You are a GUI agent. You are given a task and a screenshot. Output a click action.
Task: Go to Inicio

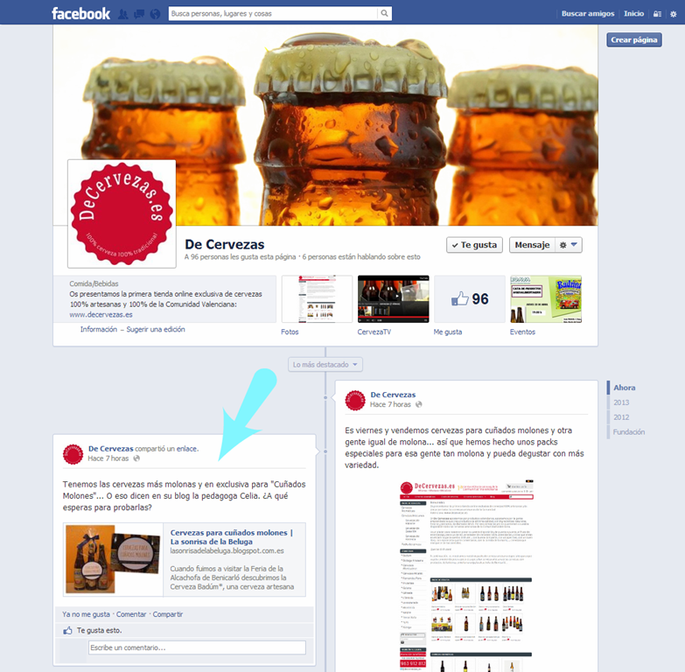634,13
